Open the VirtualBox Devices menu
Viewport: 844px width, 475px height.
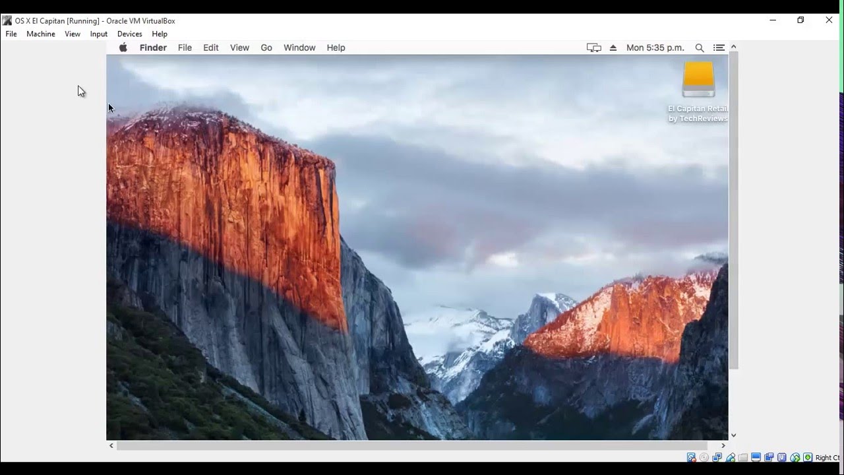pos(130,34)
